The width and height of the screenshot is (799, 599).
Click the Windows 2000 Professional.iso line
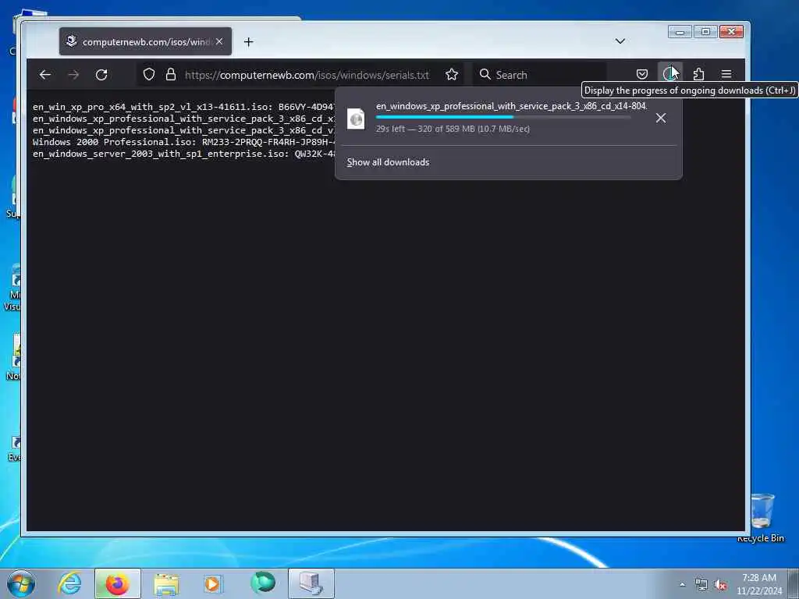point(184,142)
